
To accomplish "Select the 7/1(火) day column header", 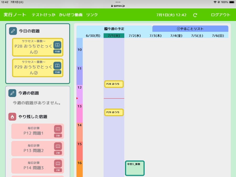I will point(114,35).
